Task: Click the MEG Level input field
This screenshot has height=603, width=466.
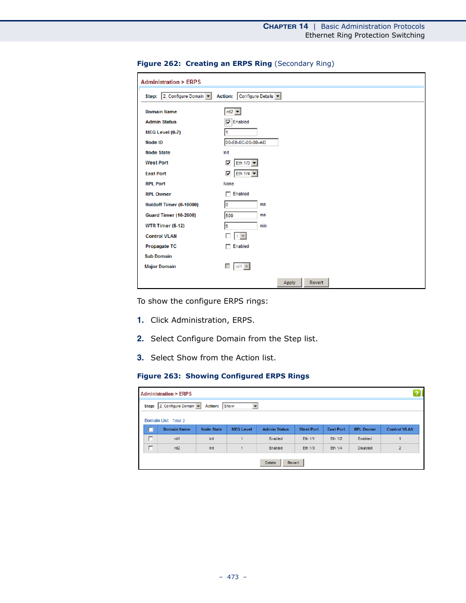Action: (x=241, y=132)
